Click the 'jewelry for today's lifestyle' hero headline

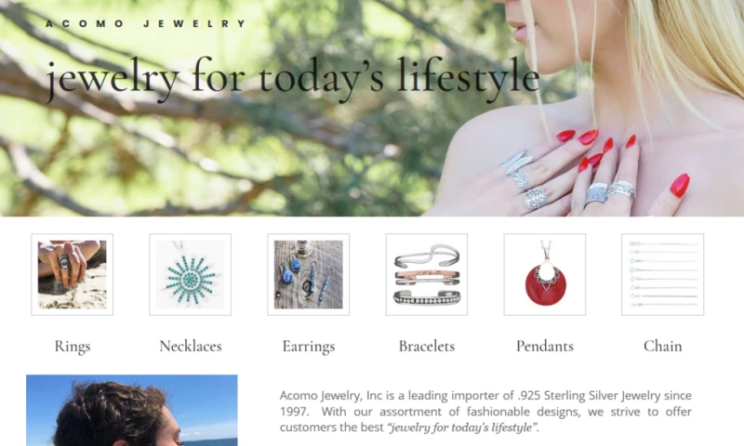pos(293,78)
